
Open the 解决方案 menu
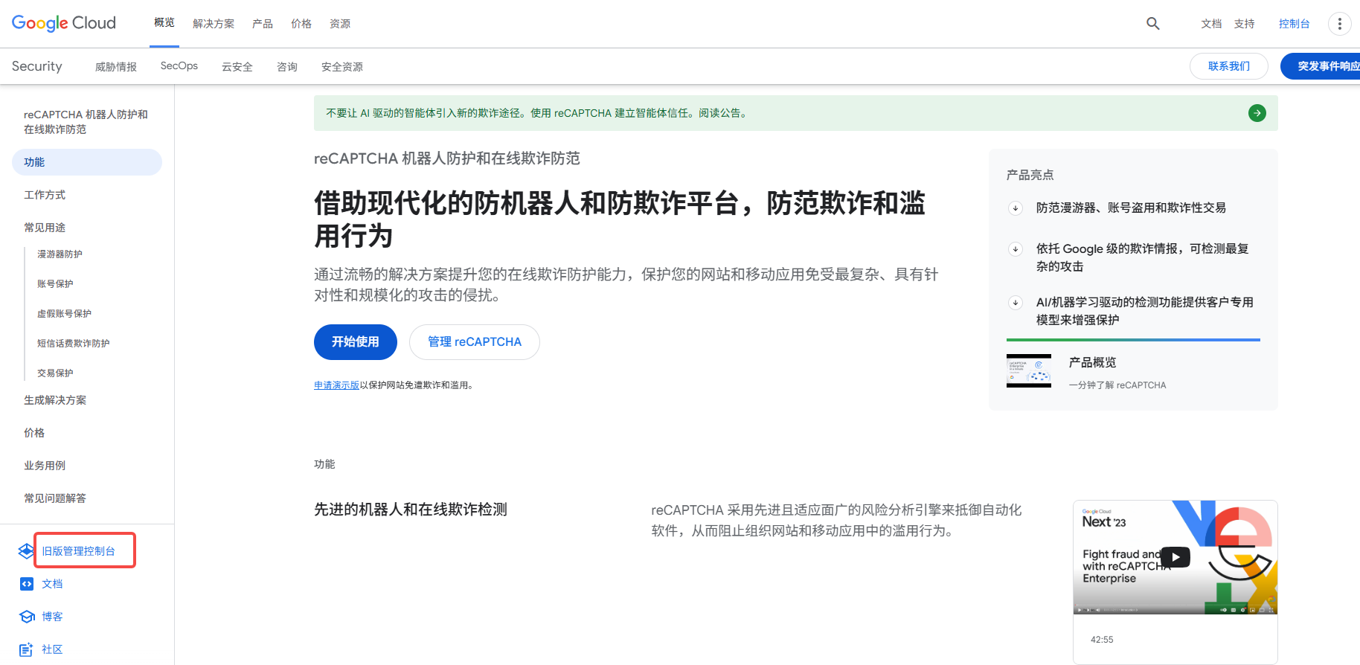214,24
